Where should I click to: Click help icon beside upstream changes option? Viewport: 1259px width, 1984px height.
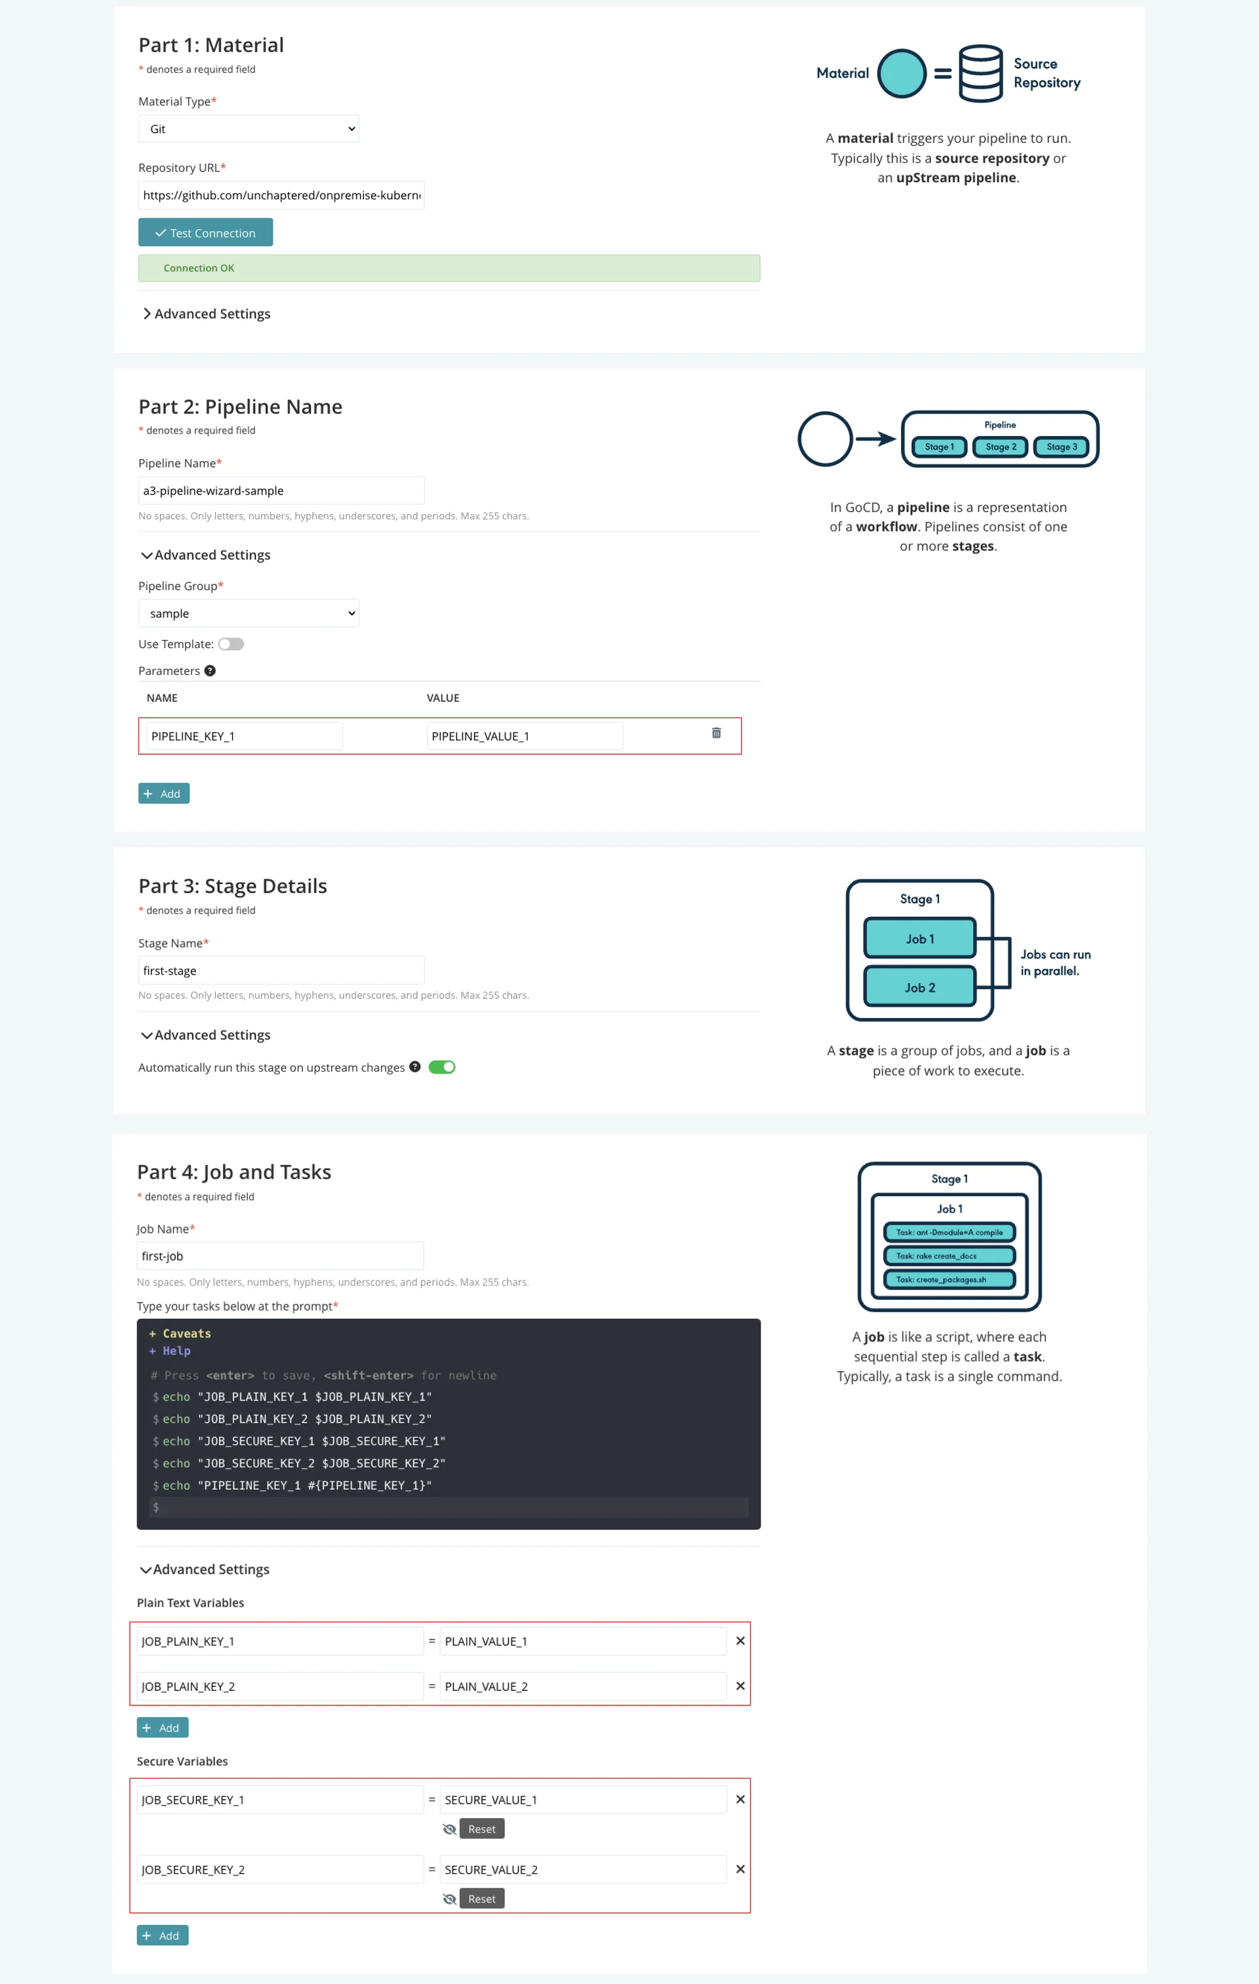pyautogui.click(x=415, y=1066)
